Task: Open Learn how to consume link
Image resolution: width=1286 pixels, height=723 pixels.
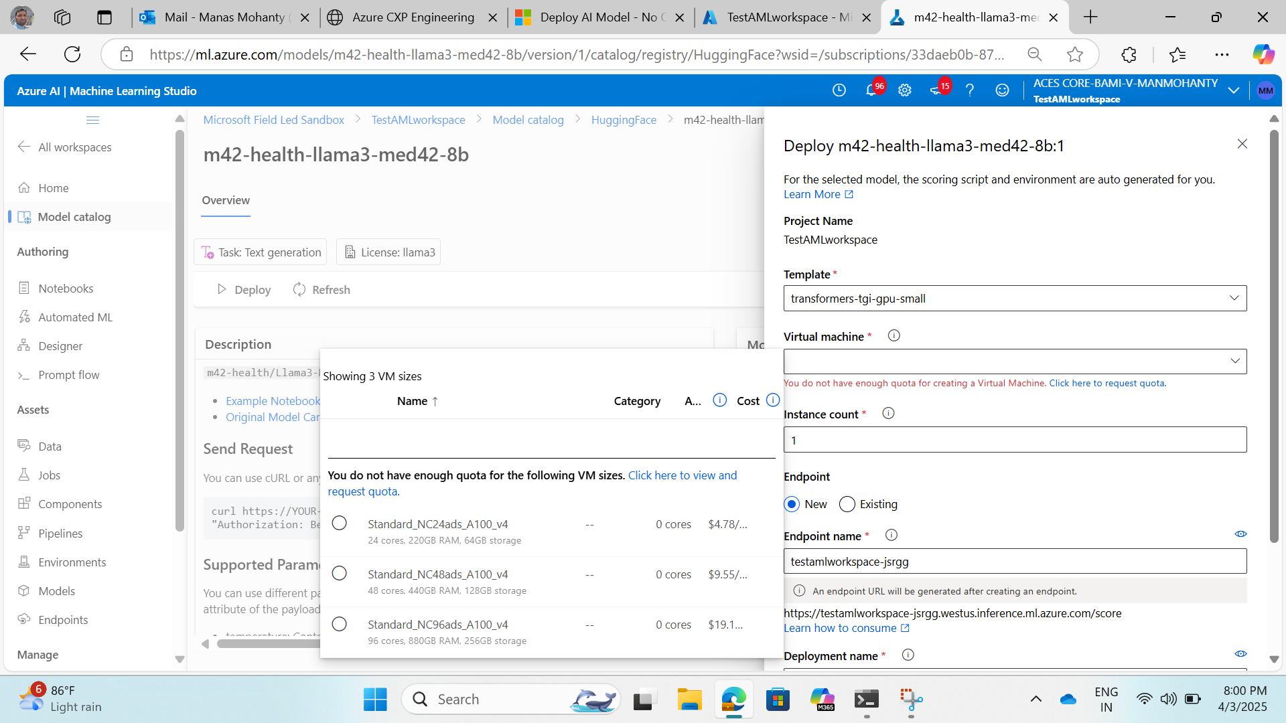Action: [x=847, y=628]
